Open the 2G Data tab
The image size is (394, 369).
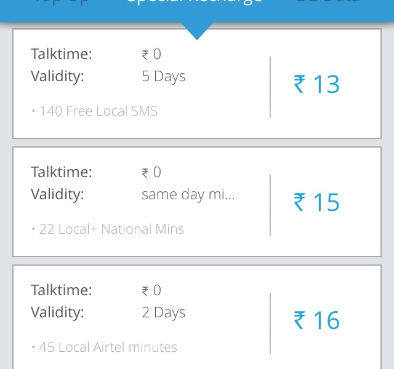(327, 3)
